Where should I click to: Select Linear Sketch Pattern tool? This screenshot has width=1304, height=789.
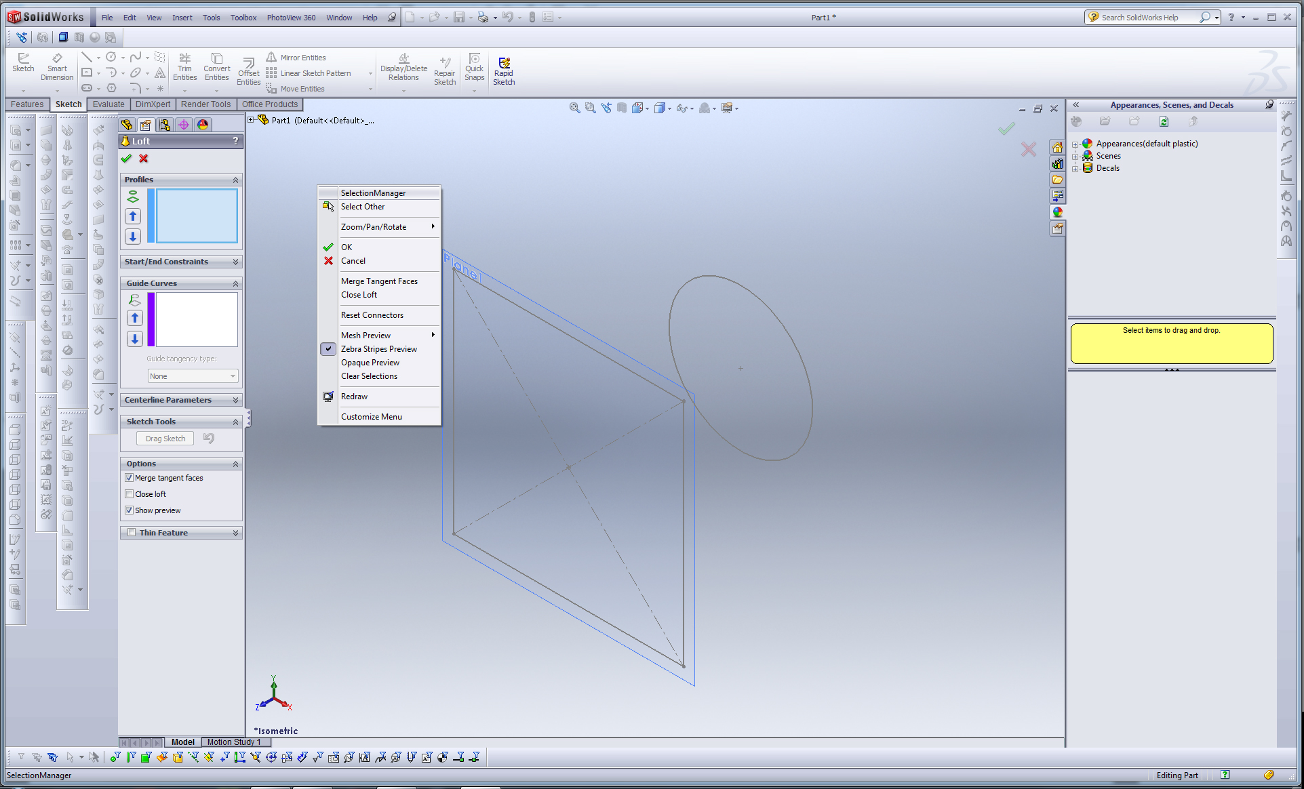[309, 73]
